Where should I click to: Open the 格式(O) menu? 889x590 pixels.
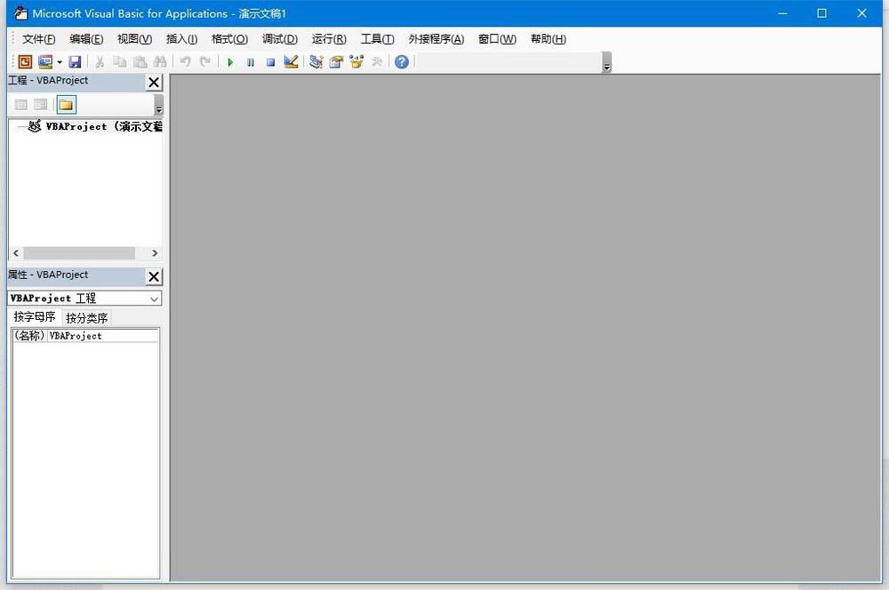[229, 39]
